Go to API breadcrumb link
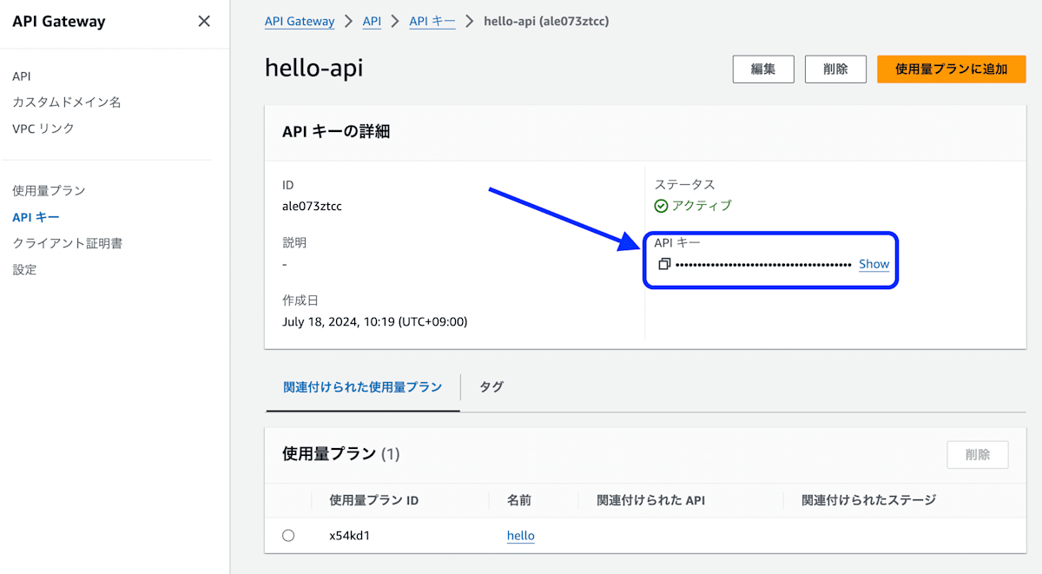Screen dimensions: 1042x574 372,22
